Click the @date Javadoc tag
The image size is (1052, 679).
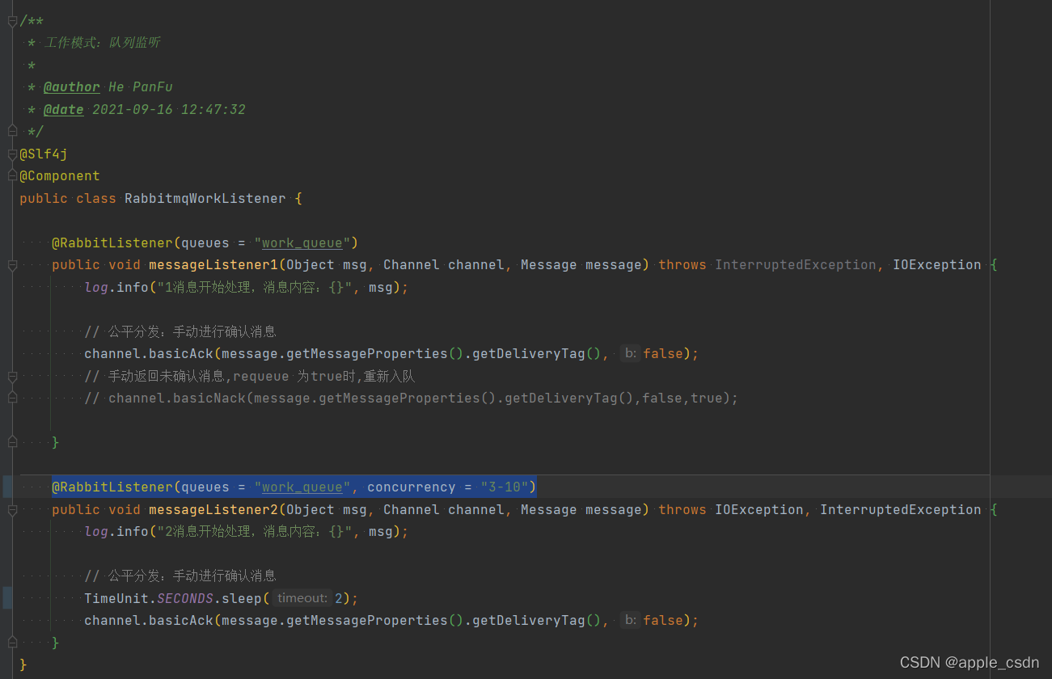[x=64, y=109]
